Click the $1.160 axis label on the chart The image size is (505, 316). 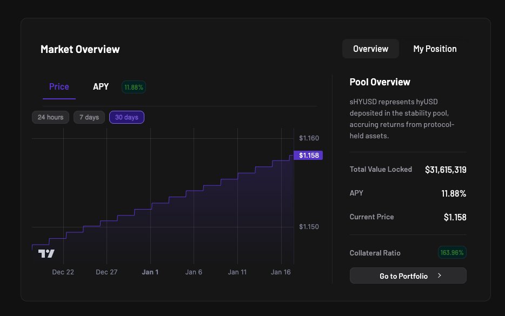pos(309,138)
